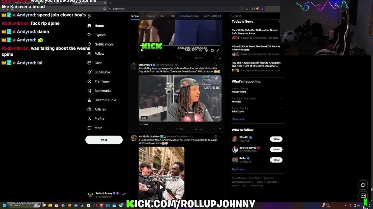Screen dimensions: 373x209
Task: Play the Kai Cenat TikTok video
Action: coord(161,187)
